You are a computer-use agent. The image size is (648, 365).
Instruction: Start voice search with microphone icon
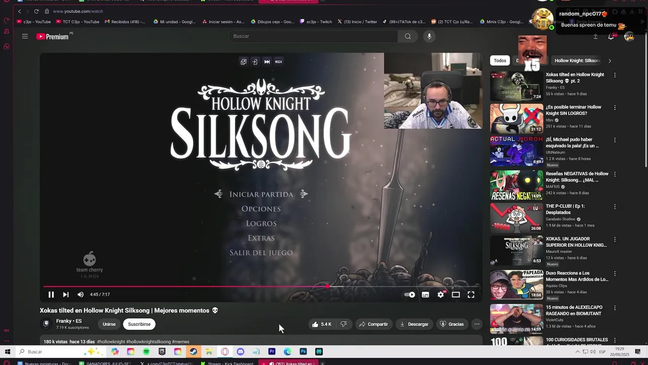click(429, 36)
